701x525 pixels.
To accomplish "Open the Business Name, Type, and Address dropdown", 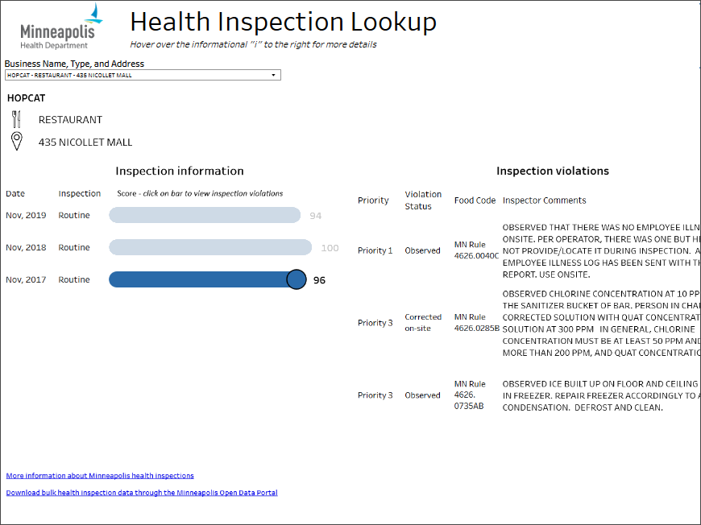I will click(x=143, y=75).
